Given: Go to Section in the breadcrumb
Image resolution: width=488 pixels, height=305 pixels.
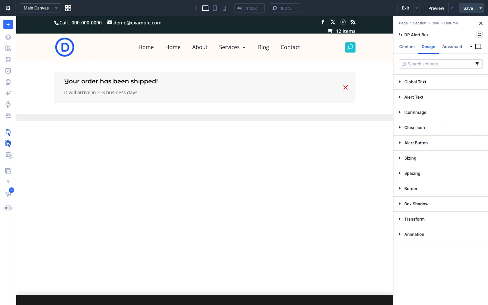Looking at the screenshot, I should tap(420, 23).
